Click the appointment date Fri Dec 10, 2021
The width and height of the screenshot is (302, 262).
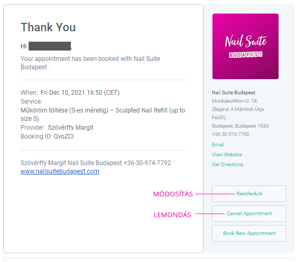(x=62, y=93)
